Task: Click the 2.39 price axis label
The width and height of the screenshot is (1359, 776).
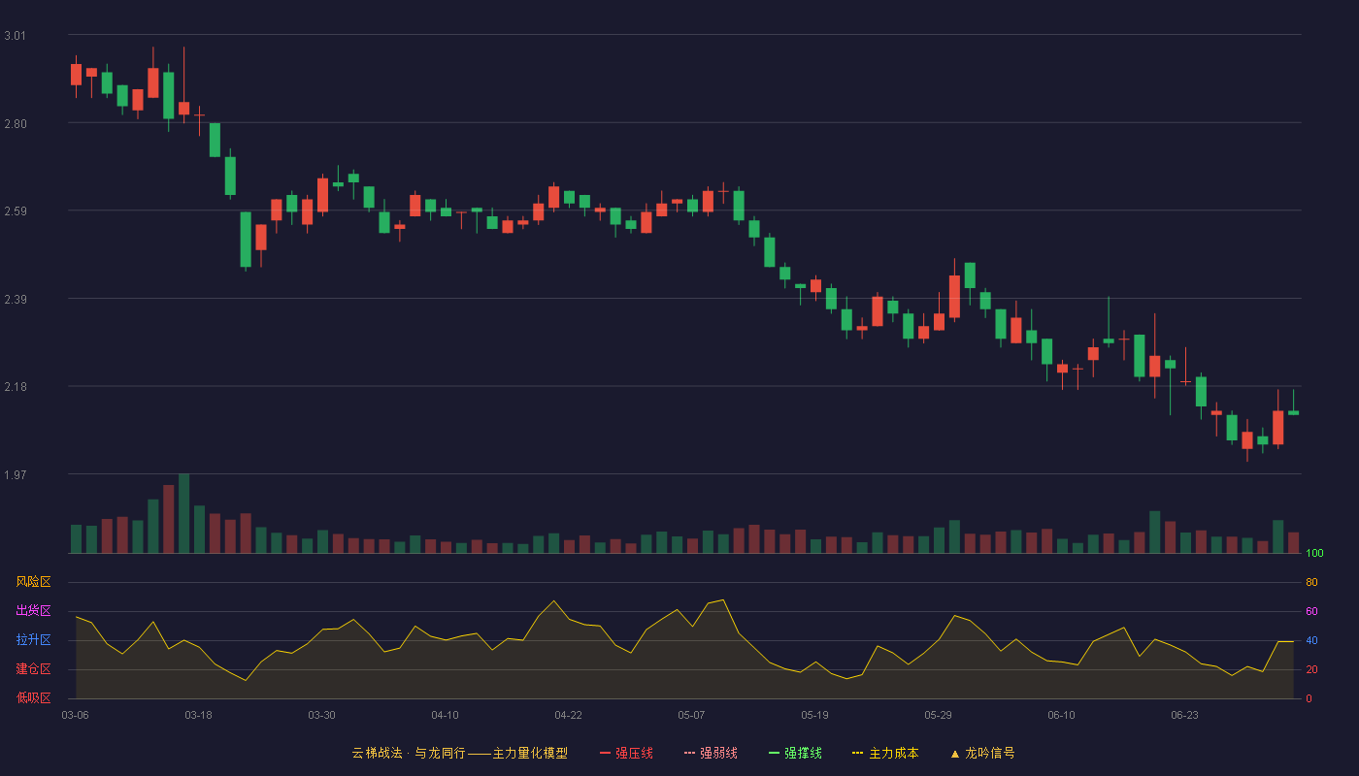Action: click(16, 300)
